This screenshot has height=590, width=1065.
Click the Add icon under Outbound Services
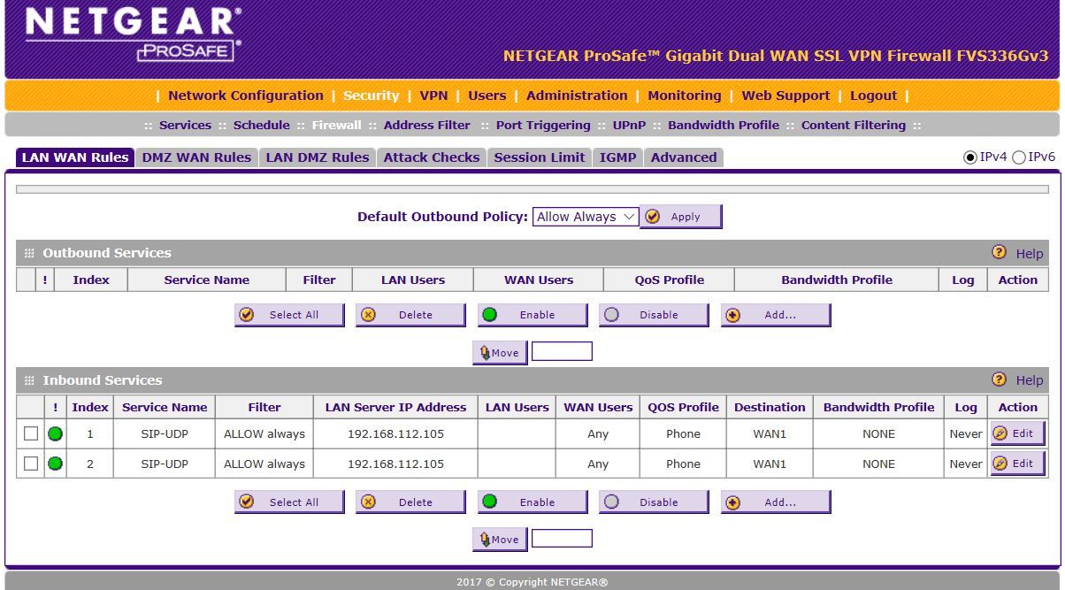pos(775,314)
